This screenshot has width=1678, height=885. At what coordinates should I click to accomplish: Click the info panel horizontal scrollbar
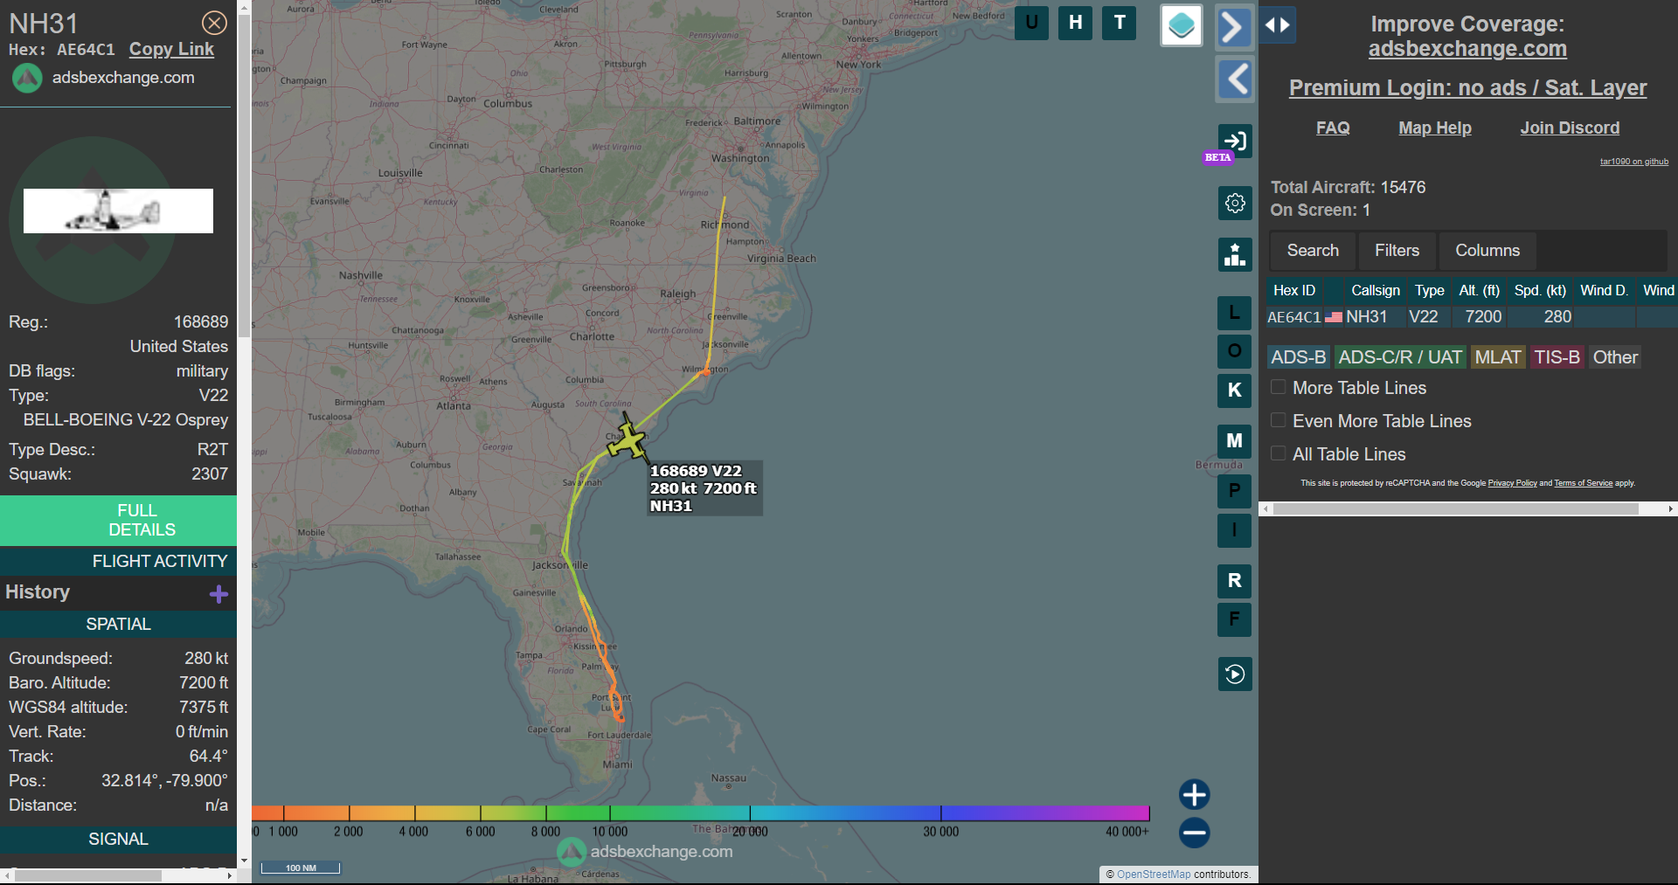coord(87,875)
